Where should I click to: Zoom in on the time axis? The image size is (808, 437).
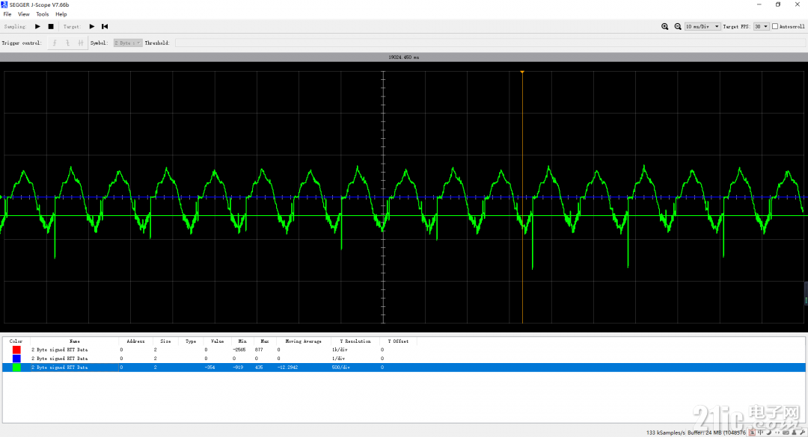tap(665, 26)
